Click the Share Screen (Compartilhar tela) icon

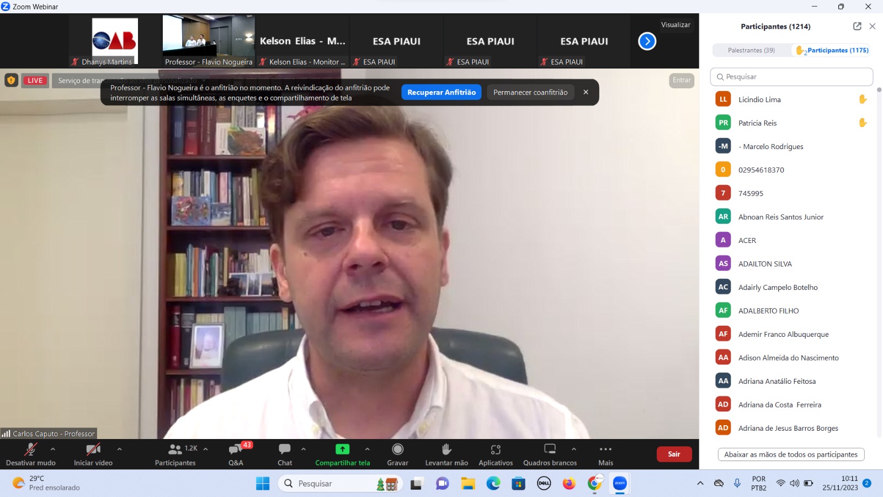pos(342,450)
